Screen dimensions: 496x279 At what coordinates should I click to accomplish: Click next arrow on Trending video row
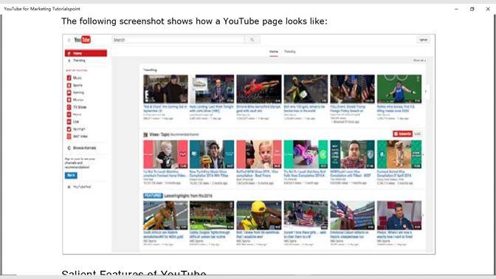coord(425,92)
